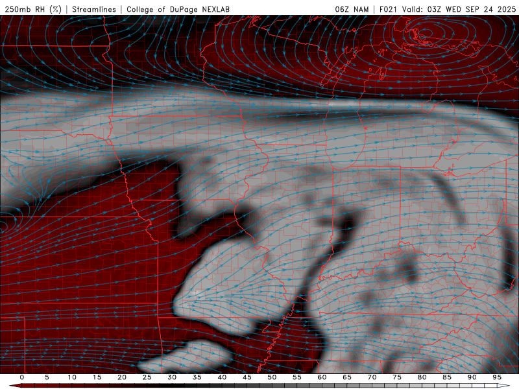Click the "06Z NAM" model run label
The image size is (519, 389).
(x=352, y=10)
